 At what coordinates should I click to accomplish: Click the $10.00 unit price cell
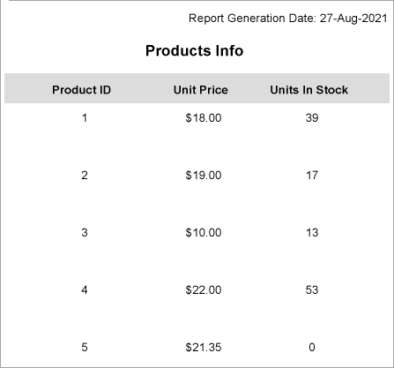[x=204, y=233]
